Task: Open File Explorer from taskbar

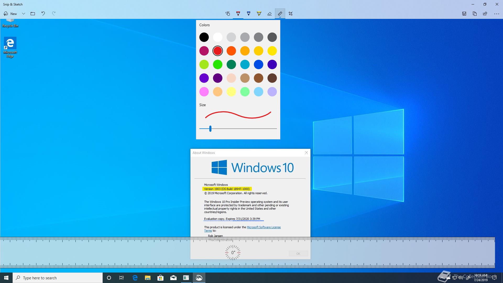Action: point(148,278)
